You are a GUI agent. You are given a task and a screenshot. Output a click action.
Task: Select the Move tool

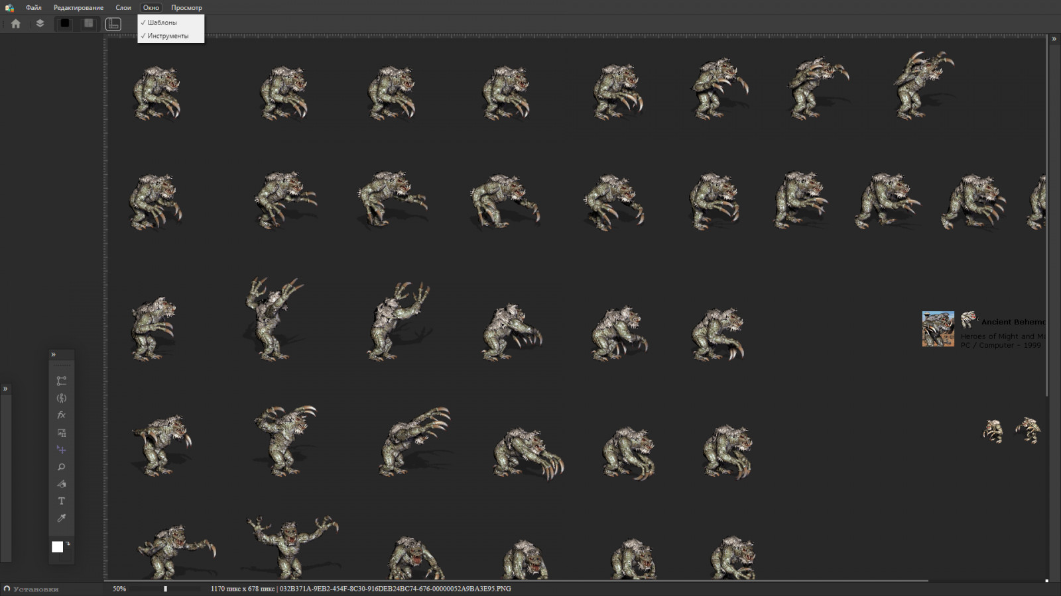click(x=62, y=450)
